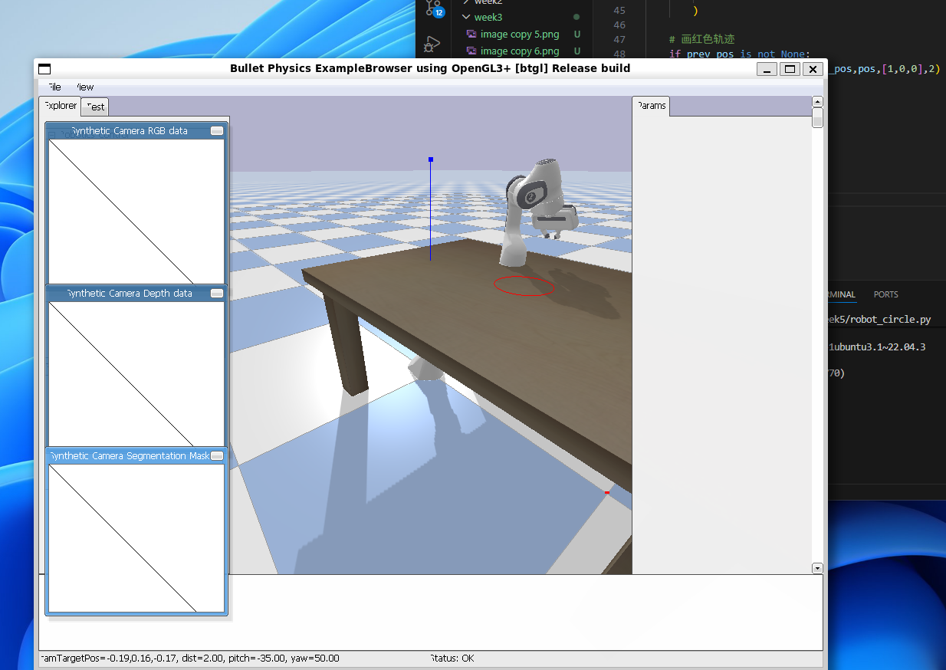Collapse the Synthetic Camera Depth data panel

(217, 294)
